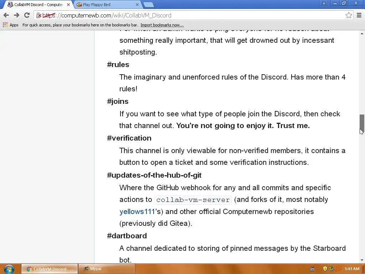365x274 pixels.
Task: Open the yellow security shield tray icon
Action: 325,269
